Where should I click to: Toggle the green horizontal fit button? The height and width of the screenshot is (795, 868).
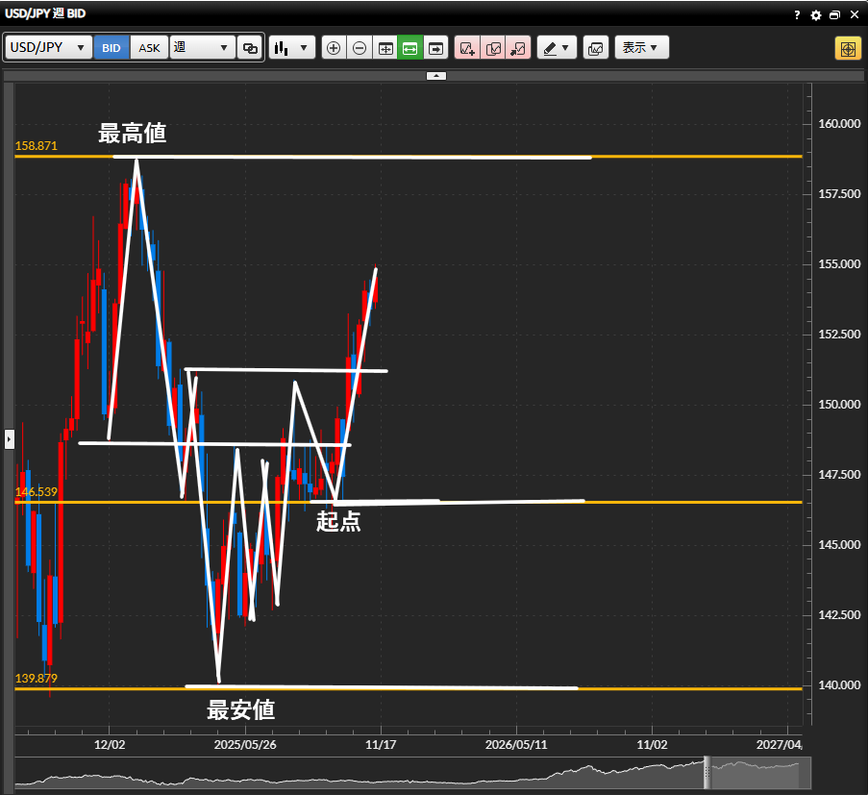[x=410, y=48]
